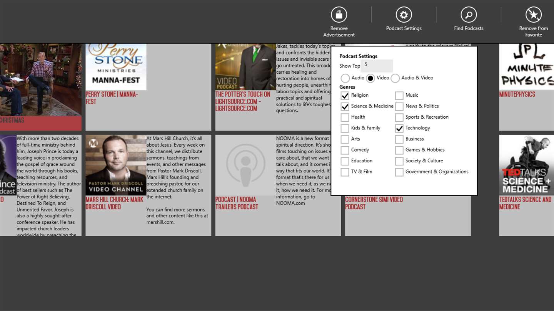
Task: Uncheck the Religion genre checkbox
Action: [345, 96]
